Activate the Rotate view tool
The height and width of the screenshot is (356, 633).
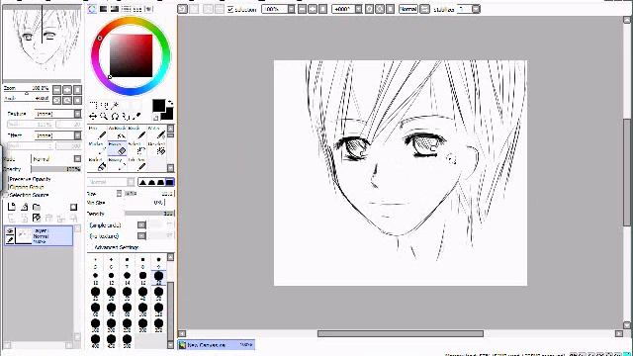(115, 117)
